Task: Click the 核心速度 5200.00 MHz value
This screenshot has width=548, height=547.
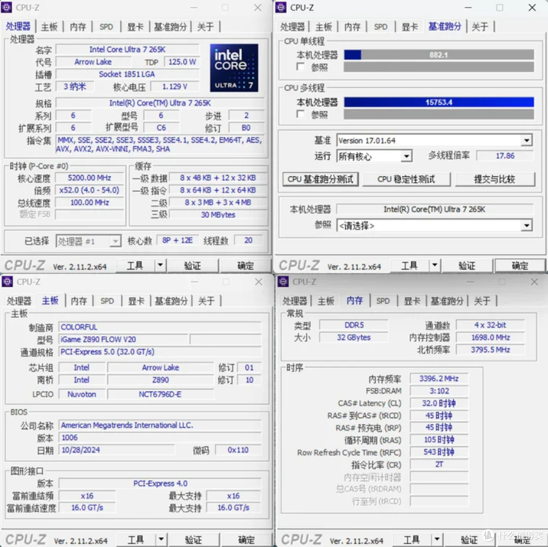Action: tap(89, 178)
